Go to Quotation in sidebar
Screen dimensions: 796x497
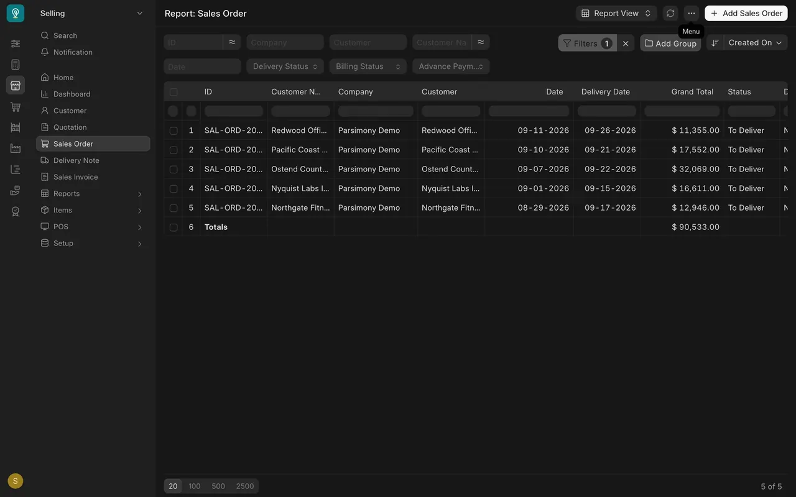(x=93, y=127)
